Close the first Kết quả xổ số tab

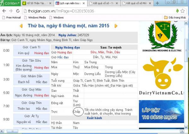point(117,3)
